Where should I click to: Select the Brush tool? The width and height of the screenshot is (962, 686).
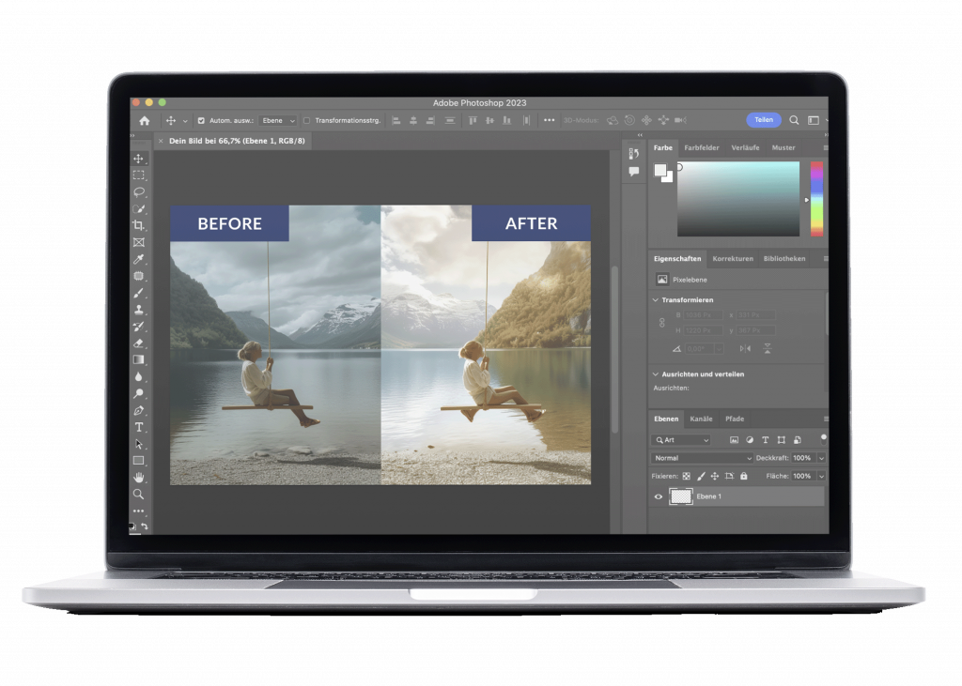point(139,293)
